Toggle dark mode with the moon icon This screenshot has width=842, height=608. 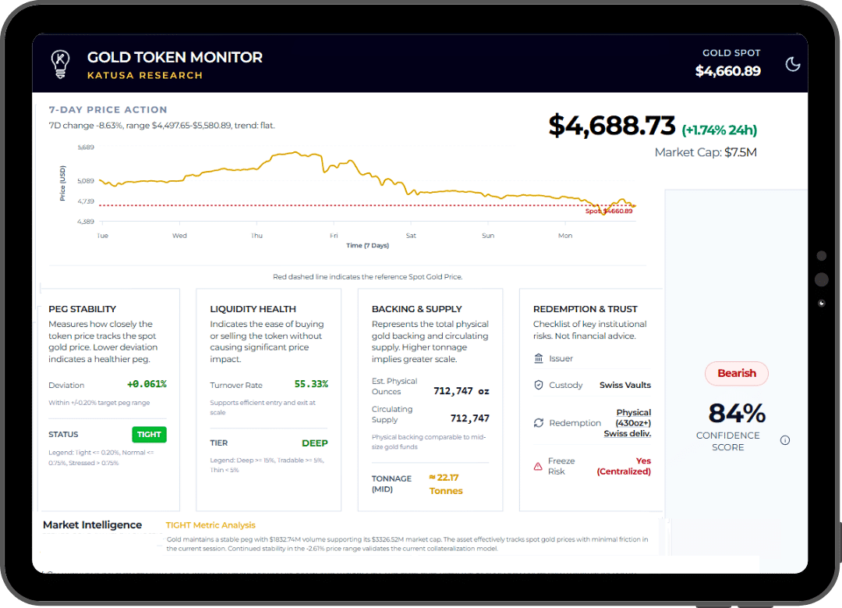coord(793,64)
